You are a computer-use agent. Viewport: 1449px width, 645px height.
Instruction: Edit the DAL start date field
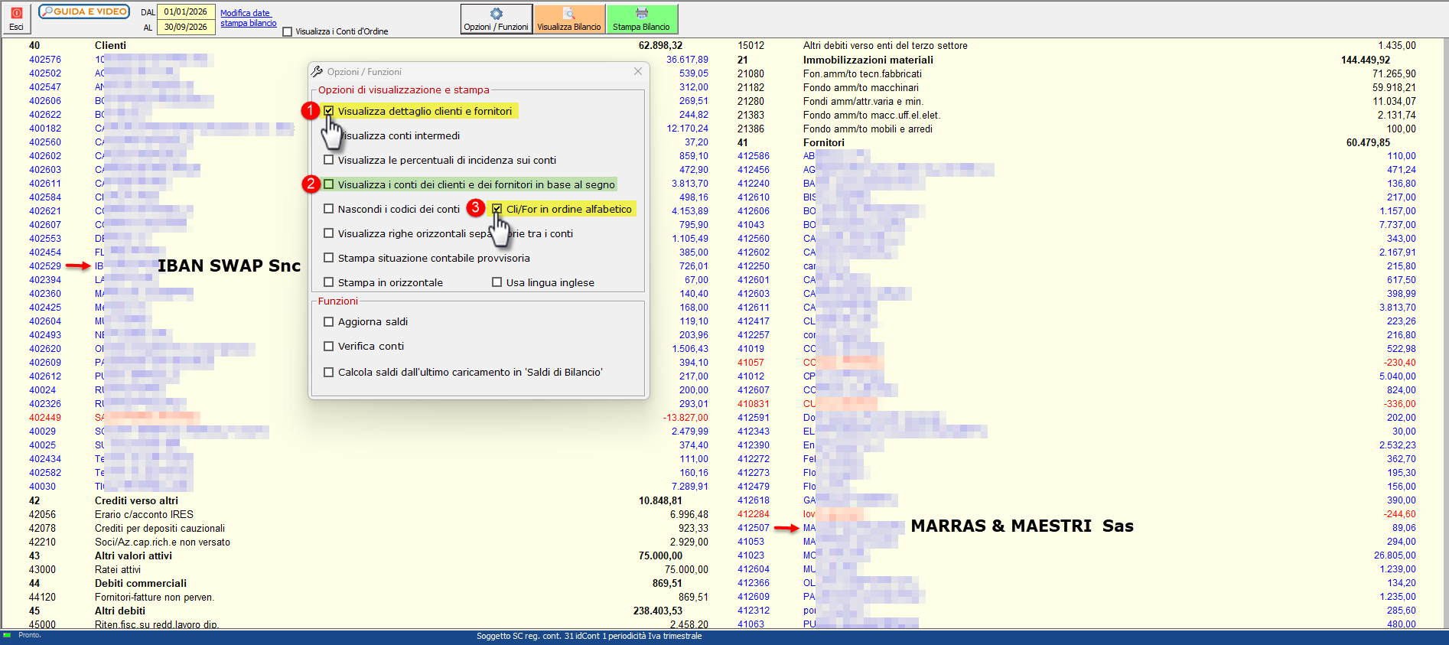click(x=186, y=12)
